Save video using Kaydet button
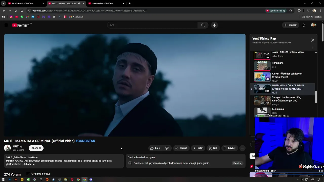Screen dimensions: 324x182 230,148
